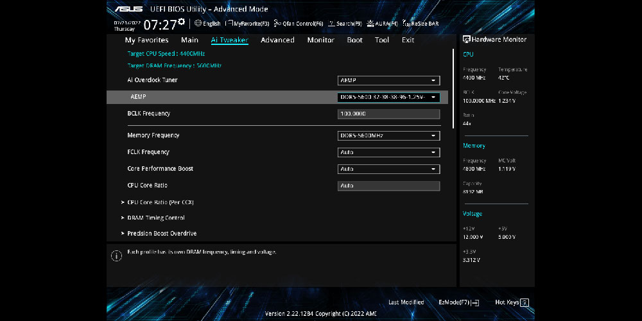Click the Hot Keys question-mark icon
This screenshot has width=642, height=321.
point(525,302)
